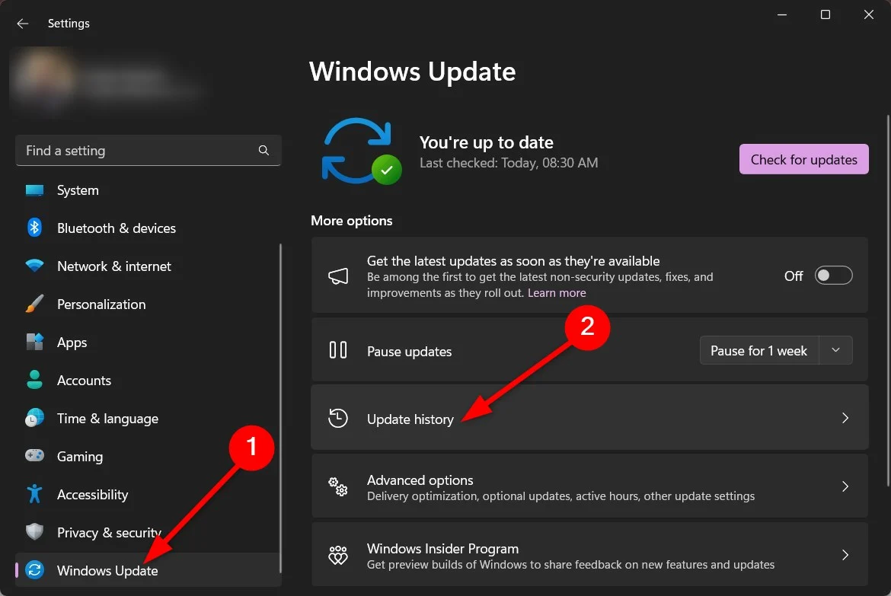Click Check for updates button
891x596 pixels.
(x=803, y=159)
